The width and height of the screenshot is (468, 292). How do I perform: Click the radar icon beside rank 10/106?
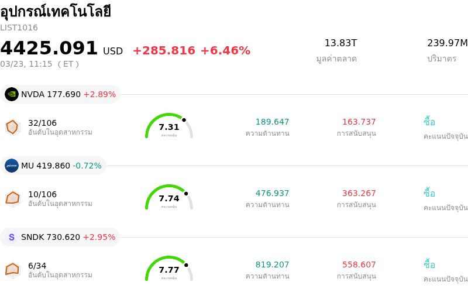[x=12, y=198]
